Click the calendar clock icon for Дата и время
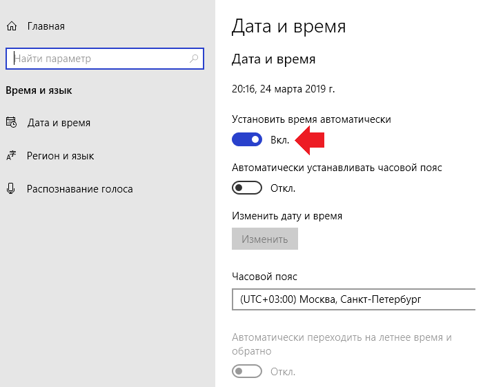The image size is (483, 387). (12, 123)
